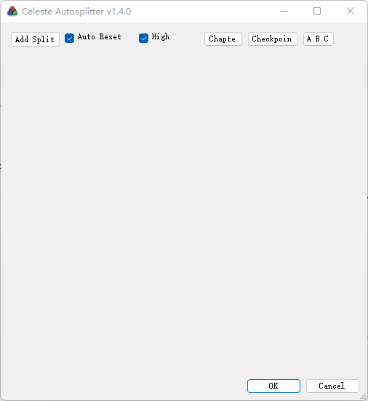Screen dimensions: 368x401
Task: Click the Chapte splits button
Action: pyautogui.click(x=223, y=39)
